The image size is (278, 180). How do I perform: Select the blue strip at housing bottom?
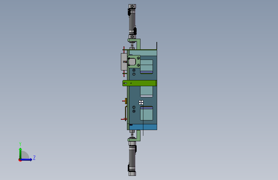pos(143,127)
